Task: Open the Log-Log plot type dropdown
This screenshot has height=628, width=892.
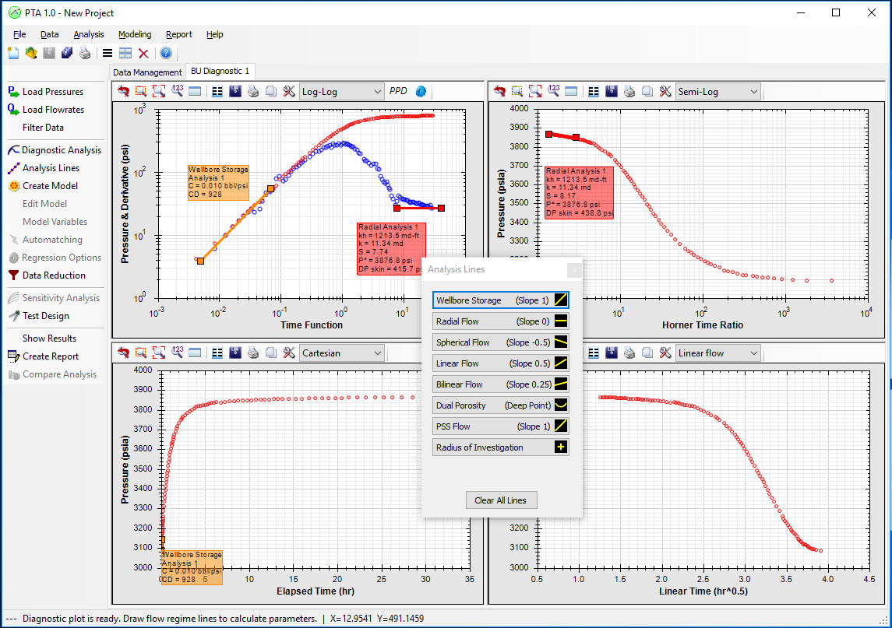Action: click(341, 91)
